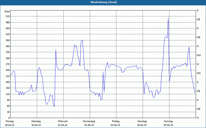Select the date 03.05.24
The width and height of the screenshot is (206, 128).
click(115, 125)
